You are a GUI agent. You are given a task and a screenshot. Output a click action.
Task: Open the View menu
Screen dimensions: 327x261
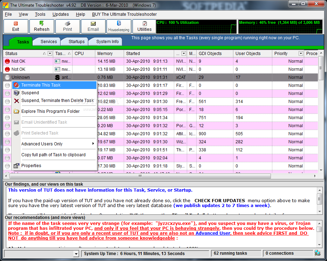point(23,14)
